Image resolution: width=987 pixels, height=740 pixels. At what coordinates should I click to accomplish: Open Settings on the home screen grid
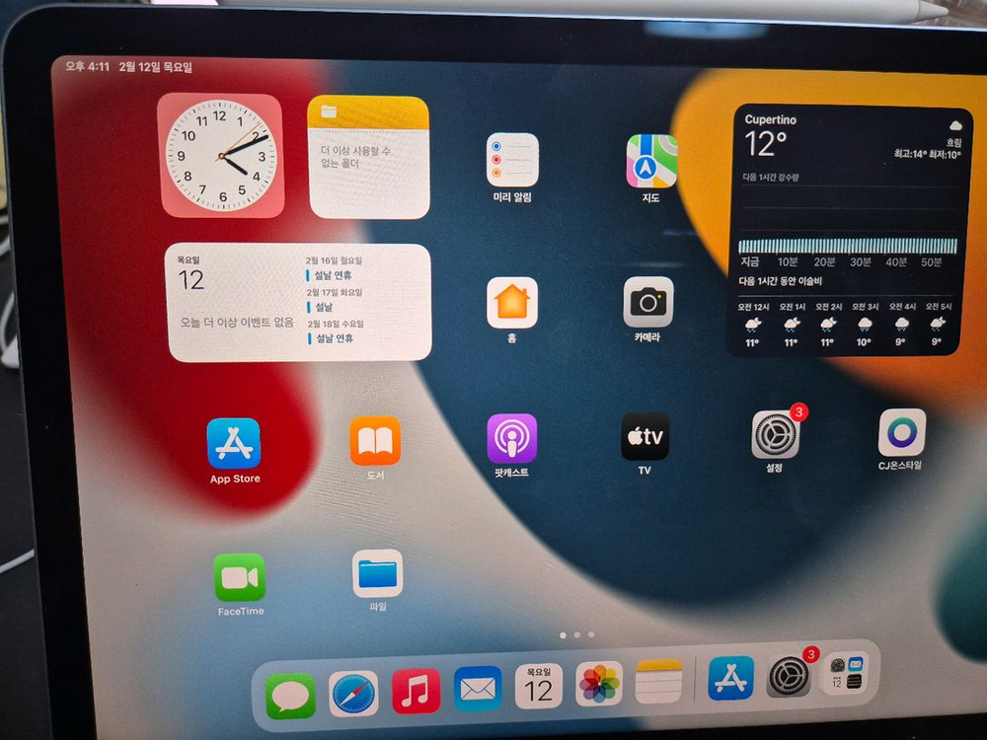click(776, 435)
